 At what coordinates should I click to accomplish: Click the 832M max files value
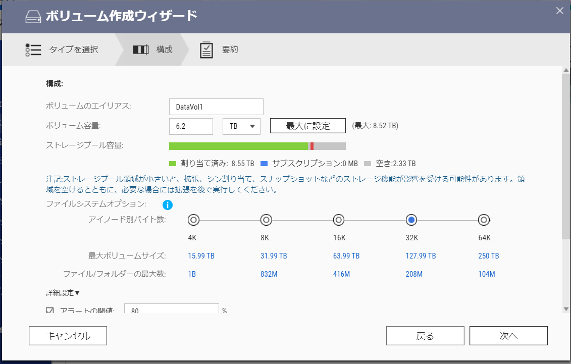[269, 274]
